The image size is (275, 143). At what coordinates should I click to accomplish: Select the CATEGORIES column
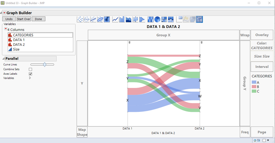pos(40,35)
